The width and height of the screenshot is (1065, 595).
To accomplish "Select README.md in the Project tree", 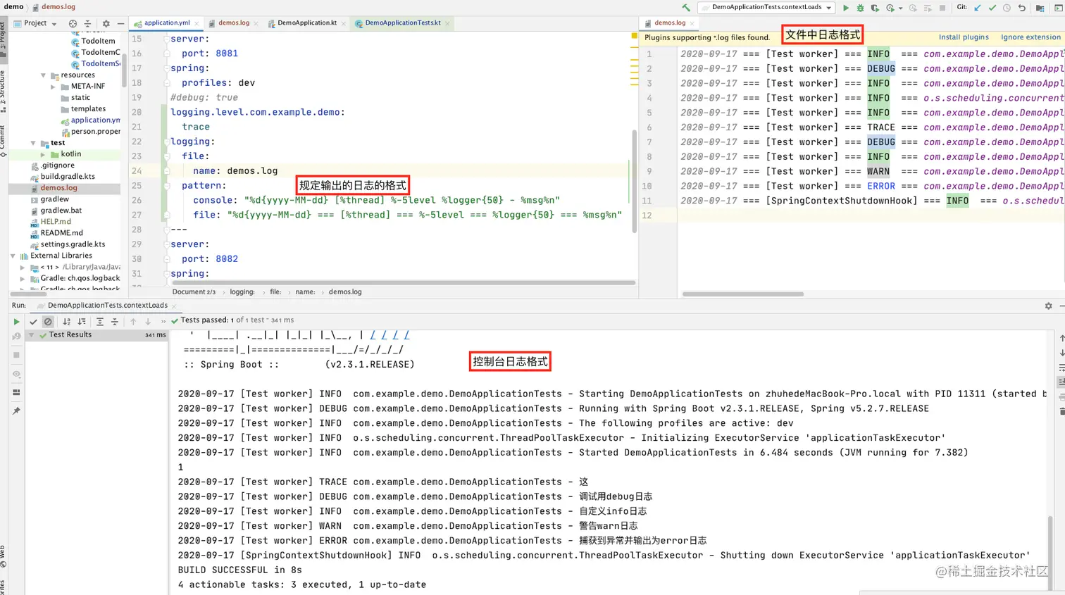I will (61, 233).
